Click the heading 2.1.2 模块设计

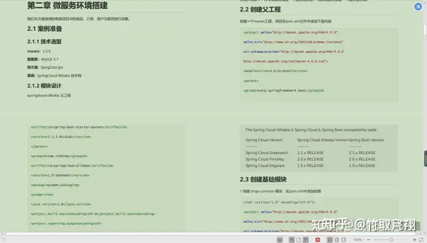44,86
